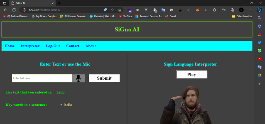Open the All Courses Downlo... bookmark
Screen dimensions: 265x124
point(73,16)
